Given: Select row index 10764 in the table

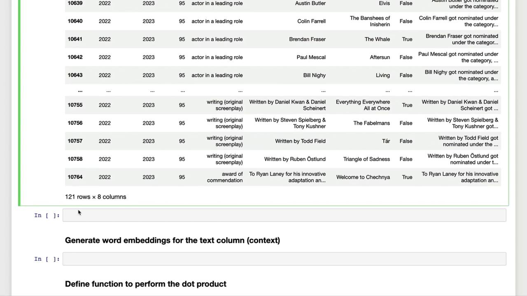Looking at the screenshot, I should (75, 177).
